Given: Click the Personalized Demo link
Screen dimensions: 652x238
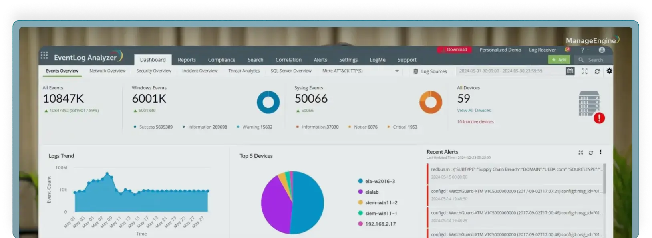Looking at the screenshot, I should click(x=500, y=50).
